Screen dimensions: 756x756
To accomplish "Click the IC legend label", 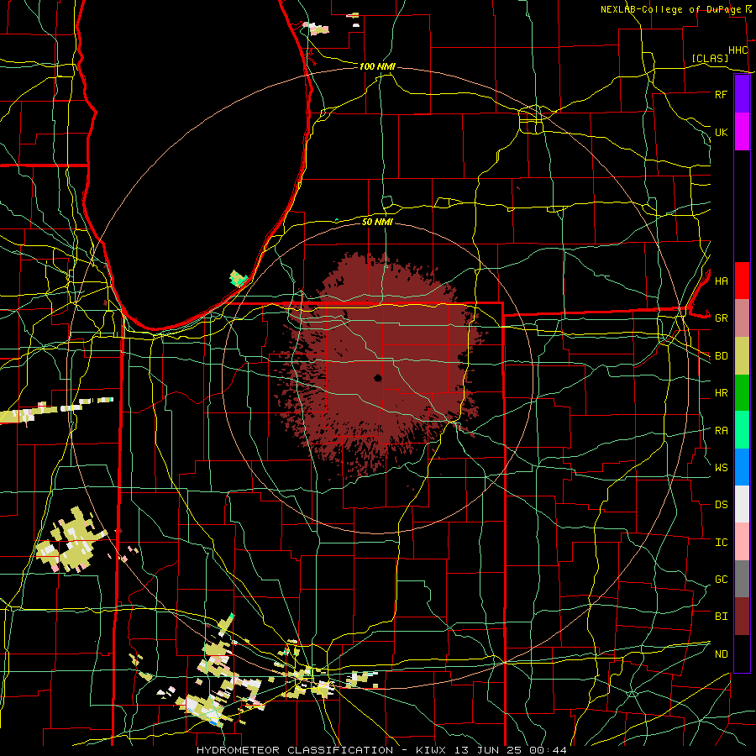I will [x=721, y=542].
